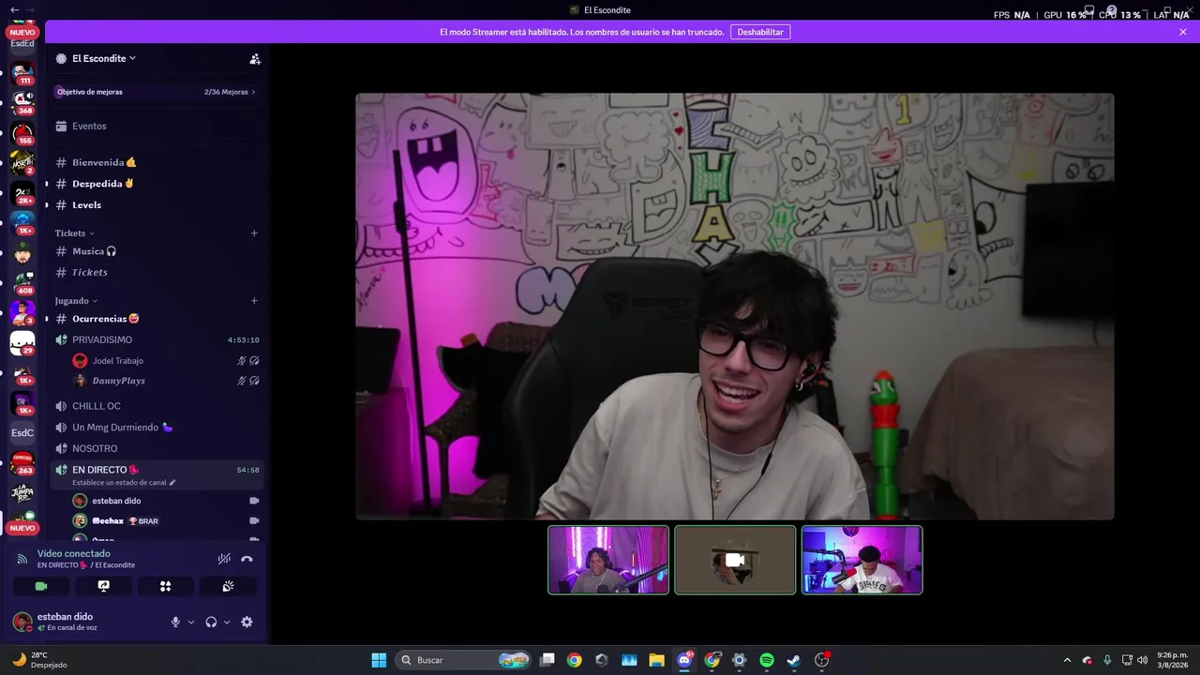This screenshot has height=675, width=1200.
Task: Open the invite people icon beside El Escondite
Action: click(255, 58)
